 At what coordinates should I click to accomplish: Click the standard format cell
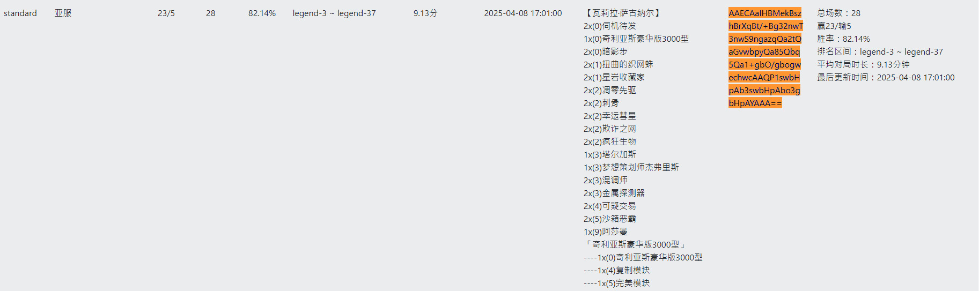20,13
